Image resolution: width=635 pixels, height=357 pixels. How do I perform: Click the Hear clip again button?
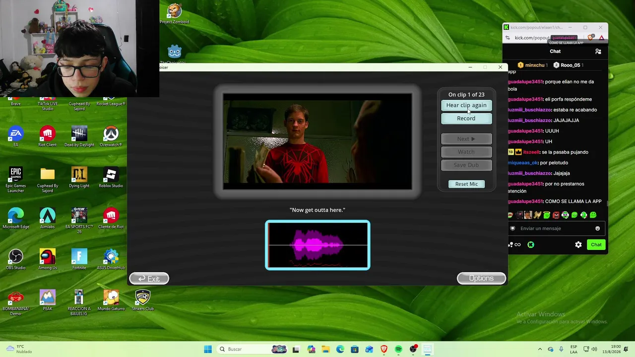[x=466, y=105]
